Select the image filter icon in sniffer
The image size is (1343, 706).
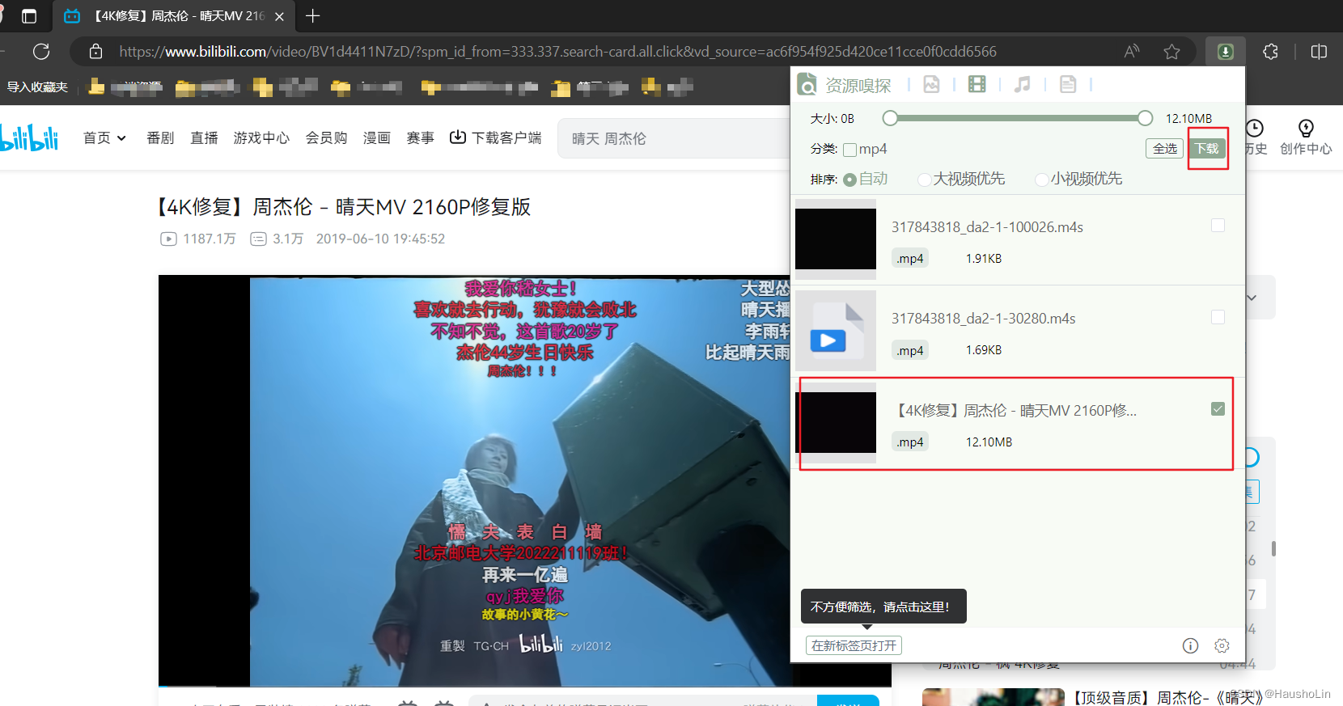click(932, 84)
